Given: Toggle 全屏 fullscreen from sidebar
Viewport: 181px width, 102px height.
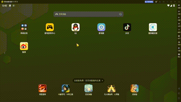Looking at the screenshot, I should tap(179, 25).
